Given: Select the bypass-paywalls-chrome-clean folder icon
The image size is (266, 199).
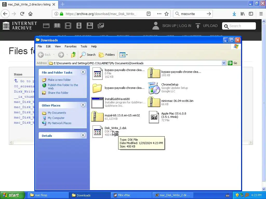Looking at the screenshot, I should tap(97, 88).
